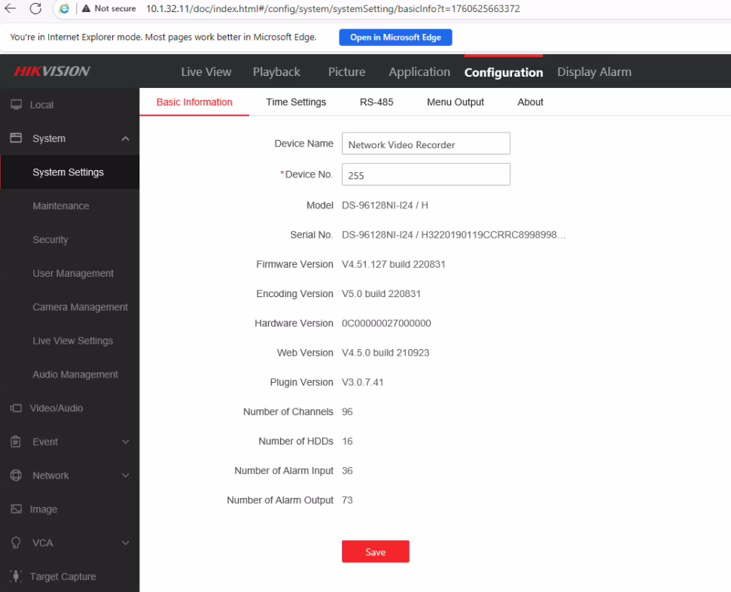This screenshot has height=592, width=731.
Task: Click encoding value V5.0 build 220831
Action: coord(382,294)
